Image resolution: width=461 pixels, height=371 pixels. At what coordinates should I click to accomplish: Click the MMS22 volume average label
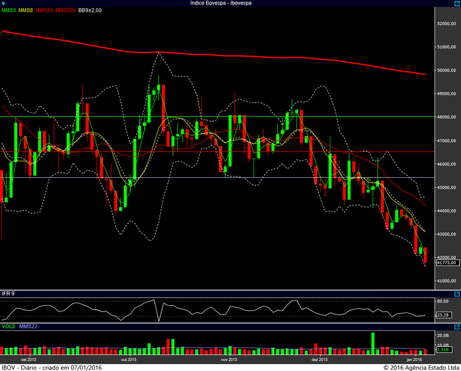point(28,327)
